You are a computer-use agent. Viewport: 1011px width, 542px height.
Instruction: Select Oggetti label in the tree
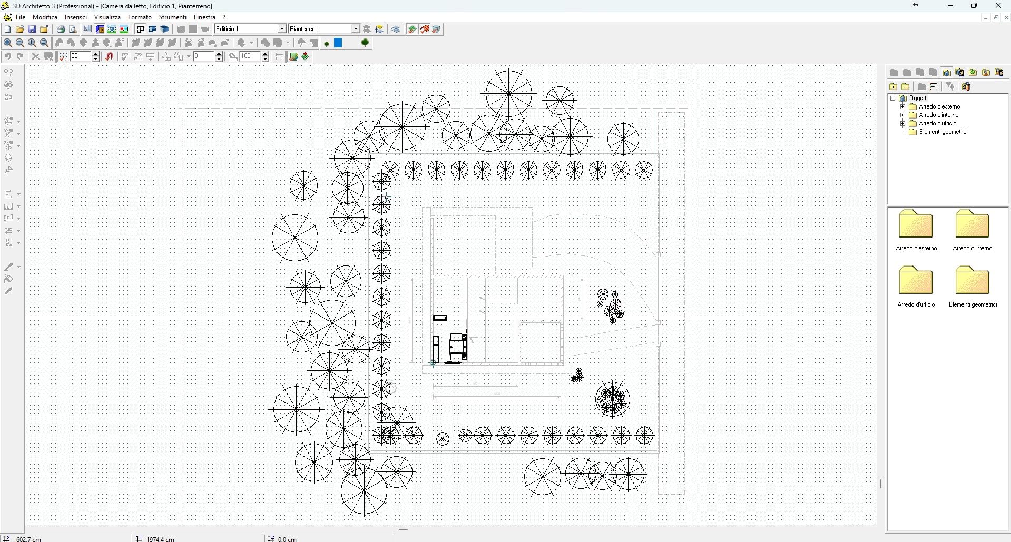click(918, 98)
